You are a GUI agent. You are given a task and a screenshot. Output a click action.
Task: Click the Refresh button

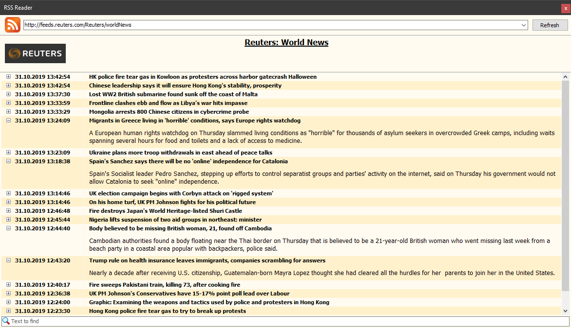(x=550, y=25)
